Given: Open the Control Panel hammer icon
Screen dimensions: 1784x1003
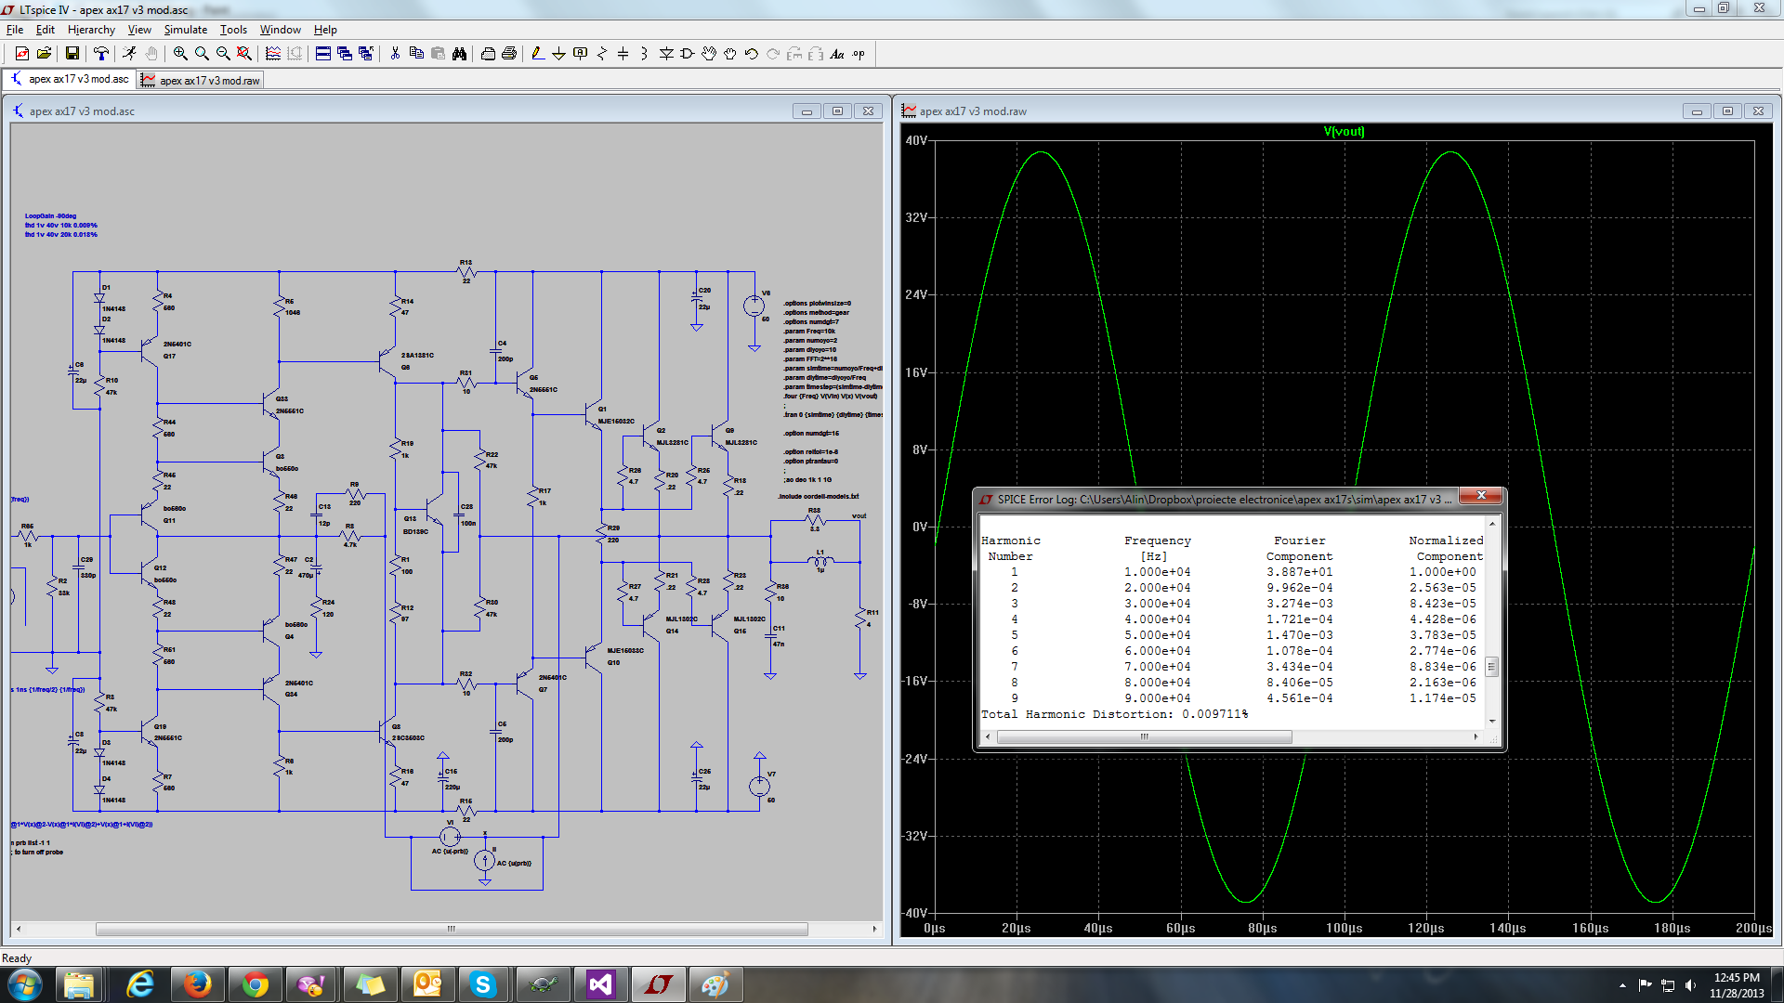Looking at the screenshot, I should (x=100, y=54).
